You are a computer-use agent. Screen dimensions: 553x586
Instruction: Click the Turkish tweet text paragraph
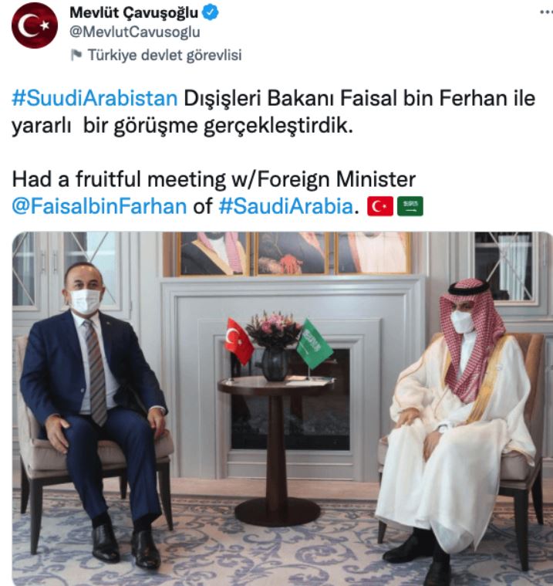[273, 112]
